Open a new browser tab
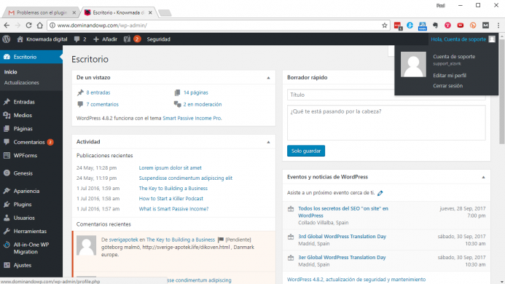This screenshot has height=284, width=505. coord(165,13)
